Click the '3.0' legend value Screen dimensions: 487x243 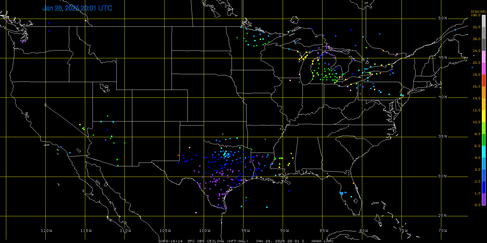pyautogui.click(x=478, y=170)
